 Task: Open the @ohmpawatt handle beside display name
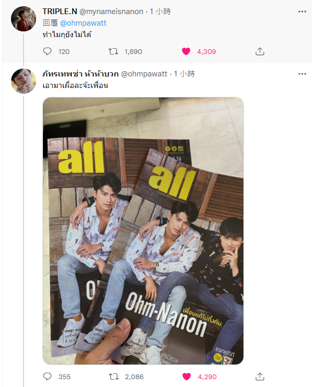click(144, 74)
